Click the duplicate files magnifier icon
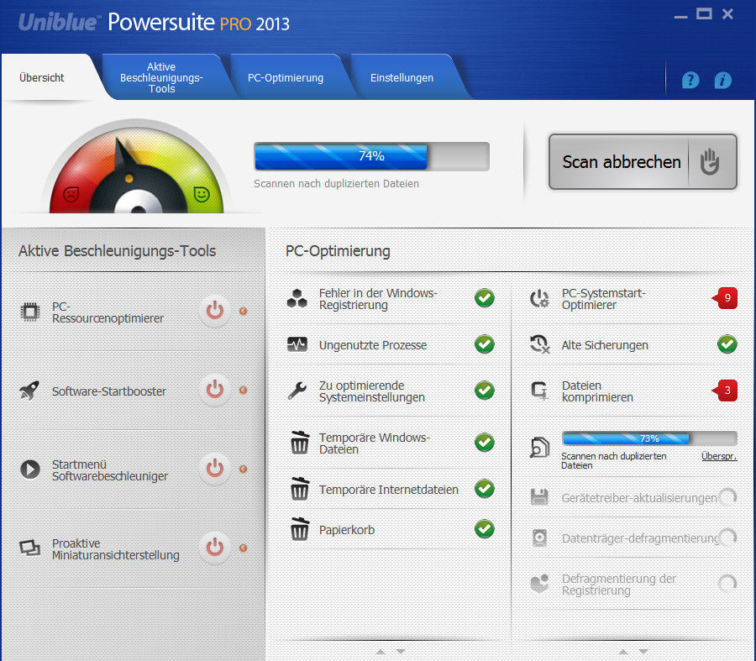Image resolution: width=756 pixels, height=661 pixels. pyautogui.click(x=539, y=448)
